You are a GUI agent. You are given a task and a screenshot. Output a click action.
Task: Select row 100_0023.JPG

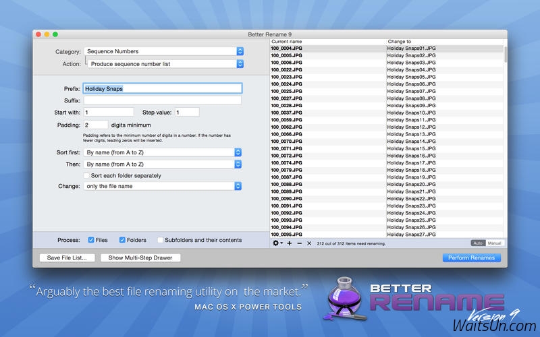tap(386, 77)
